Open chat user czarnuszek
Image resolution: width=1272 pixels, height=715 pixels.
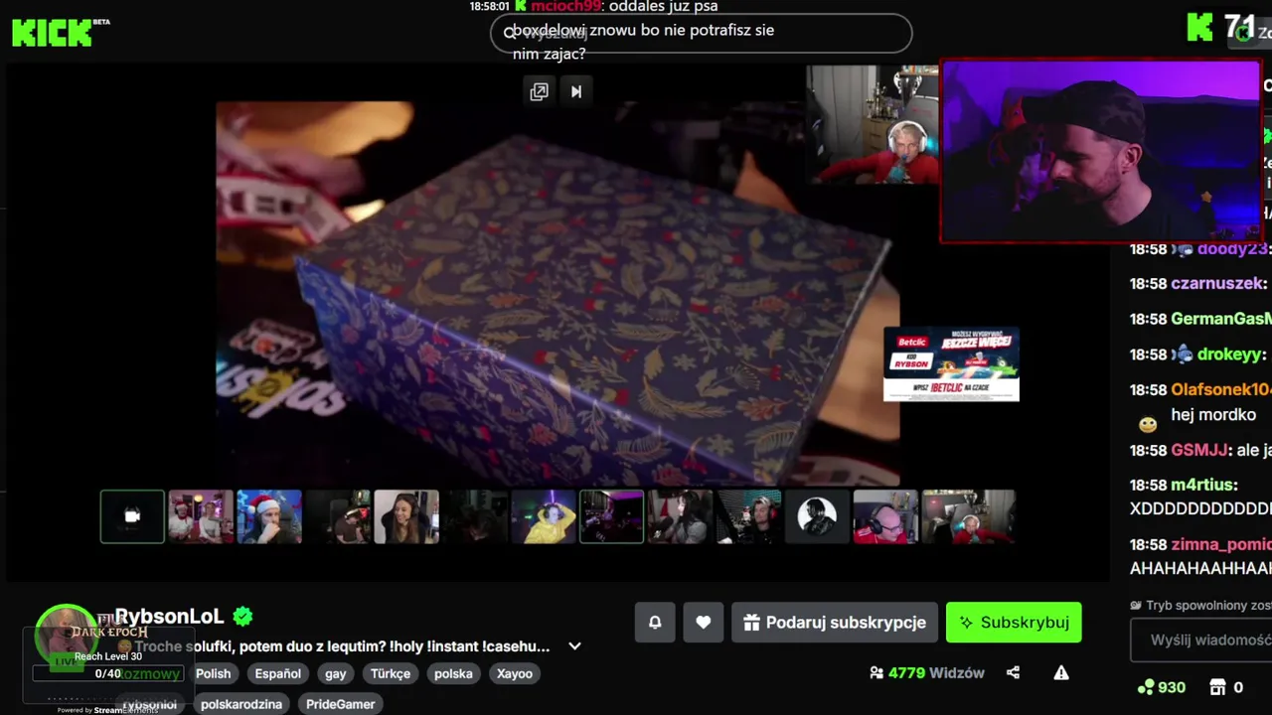pyautogui.click(x=1217, y=284)
